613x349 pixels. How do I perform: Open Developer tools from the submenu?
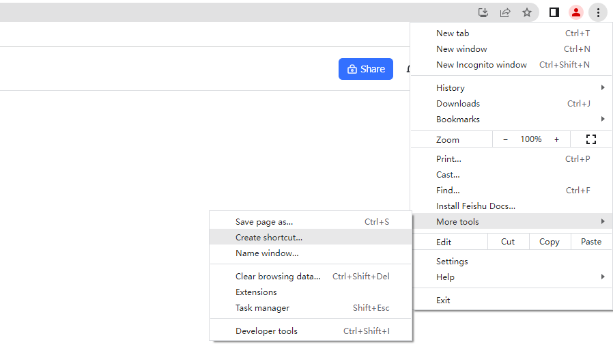[x=266, y=331]
